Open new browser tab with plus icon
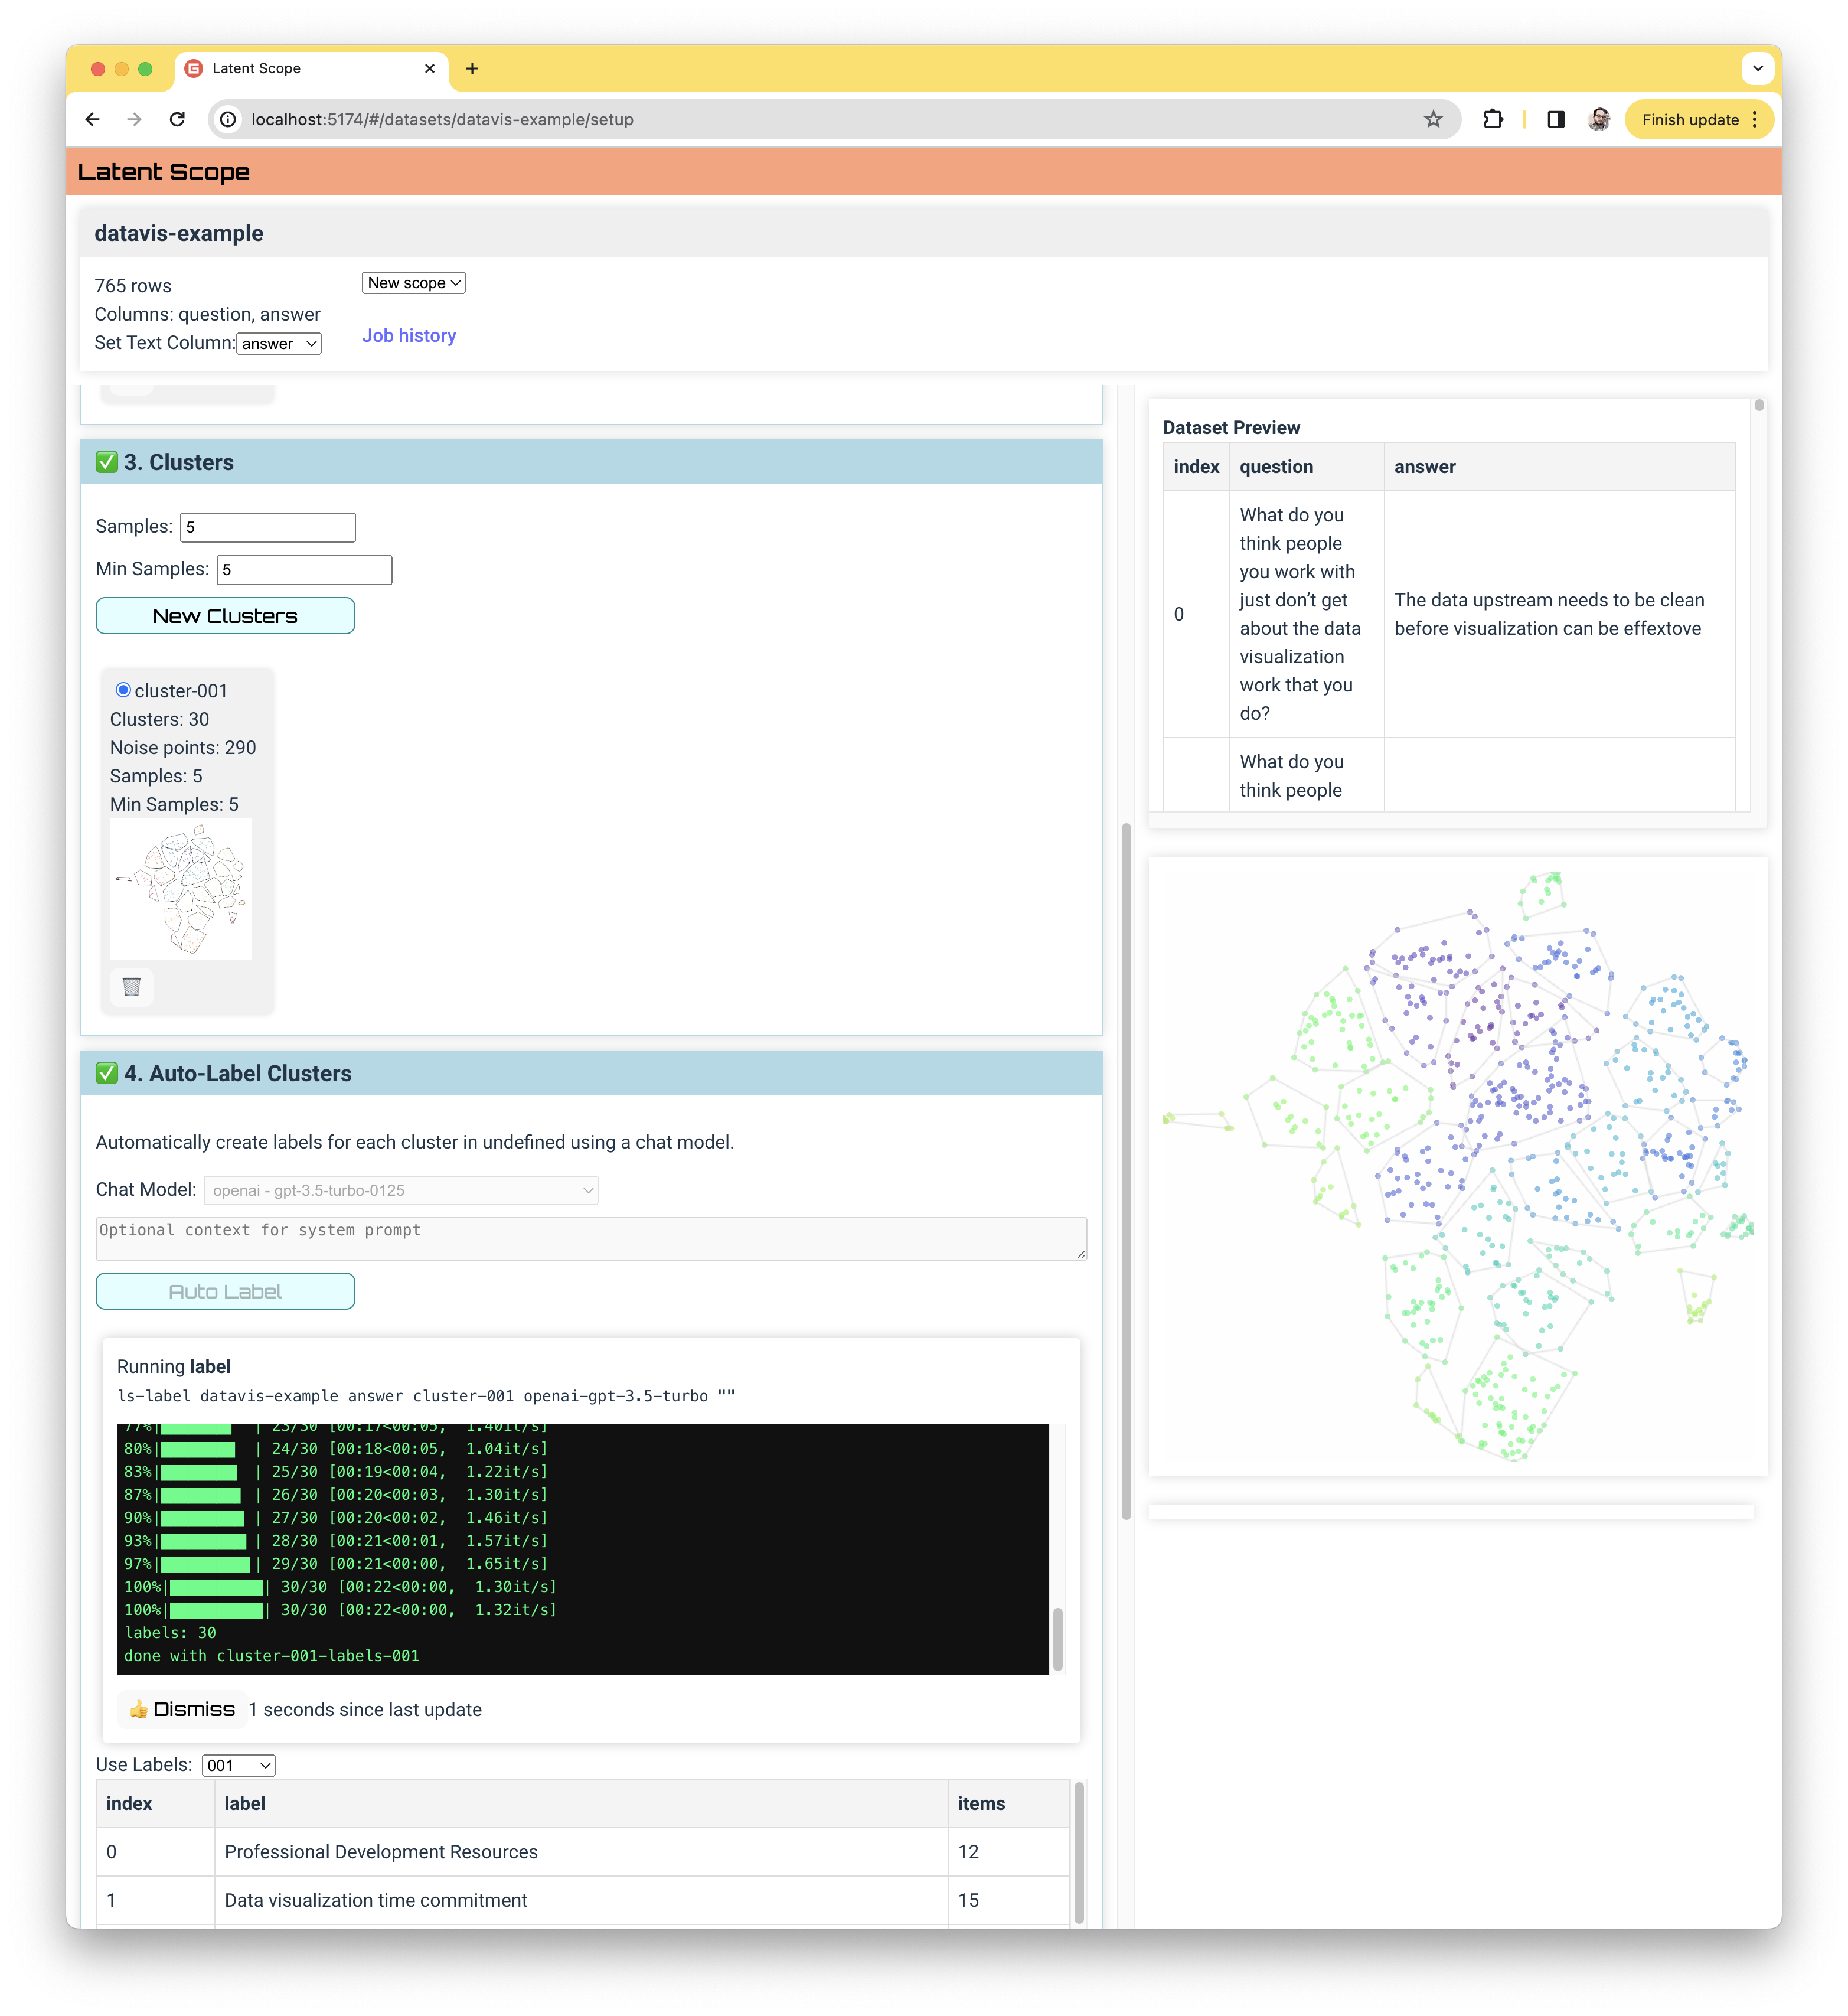This screenshot has width=1848, height=2016. [x=472, y=68]
